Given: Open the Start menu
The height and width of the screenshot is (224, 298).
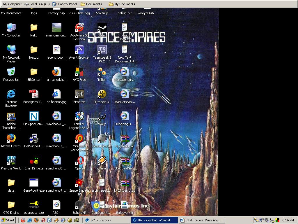Looking at the screenshot, I should tap(8, 220).
